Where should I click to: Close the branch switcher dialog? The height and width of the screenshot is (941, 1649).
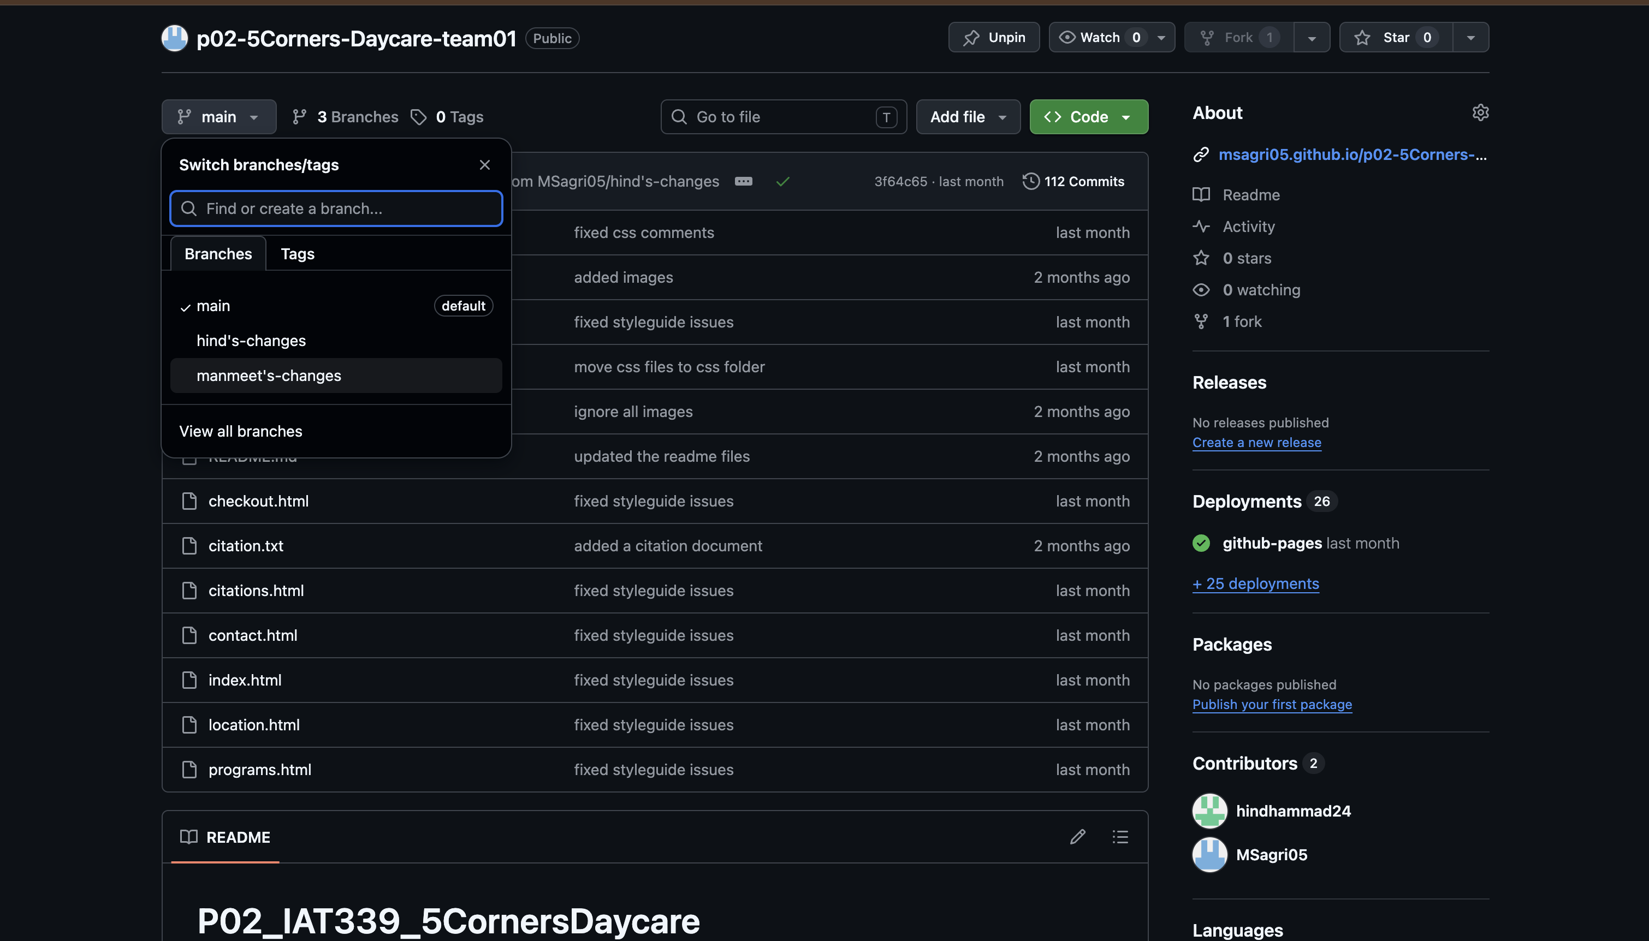tap(484, 164)
